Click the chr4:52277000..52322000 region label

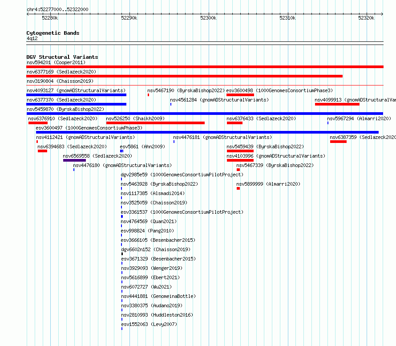pos(57,10)
